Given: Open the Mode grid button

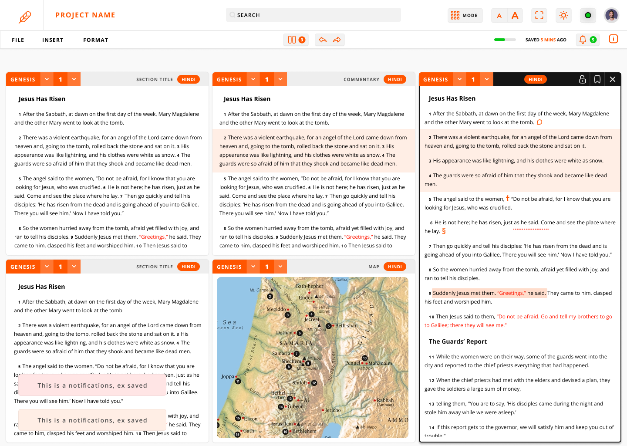Looking at the screenshot, I should [465, 15].
